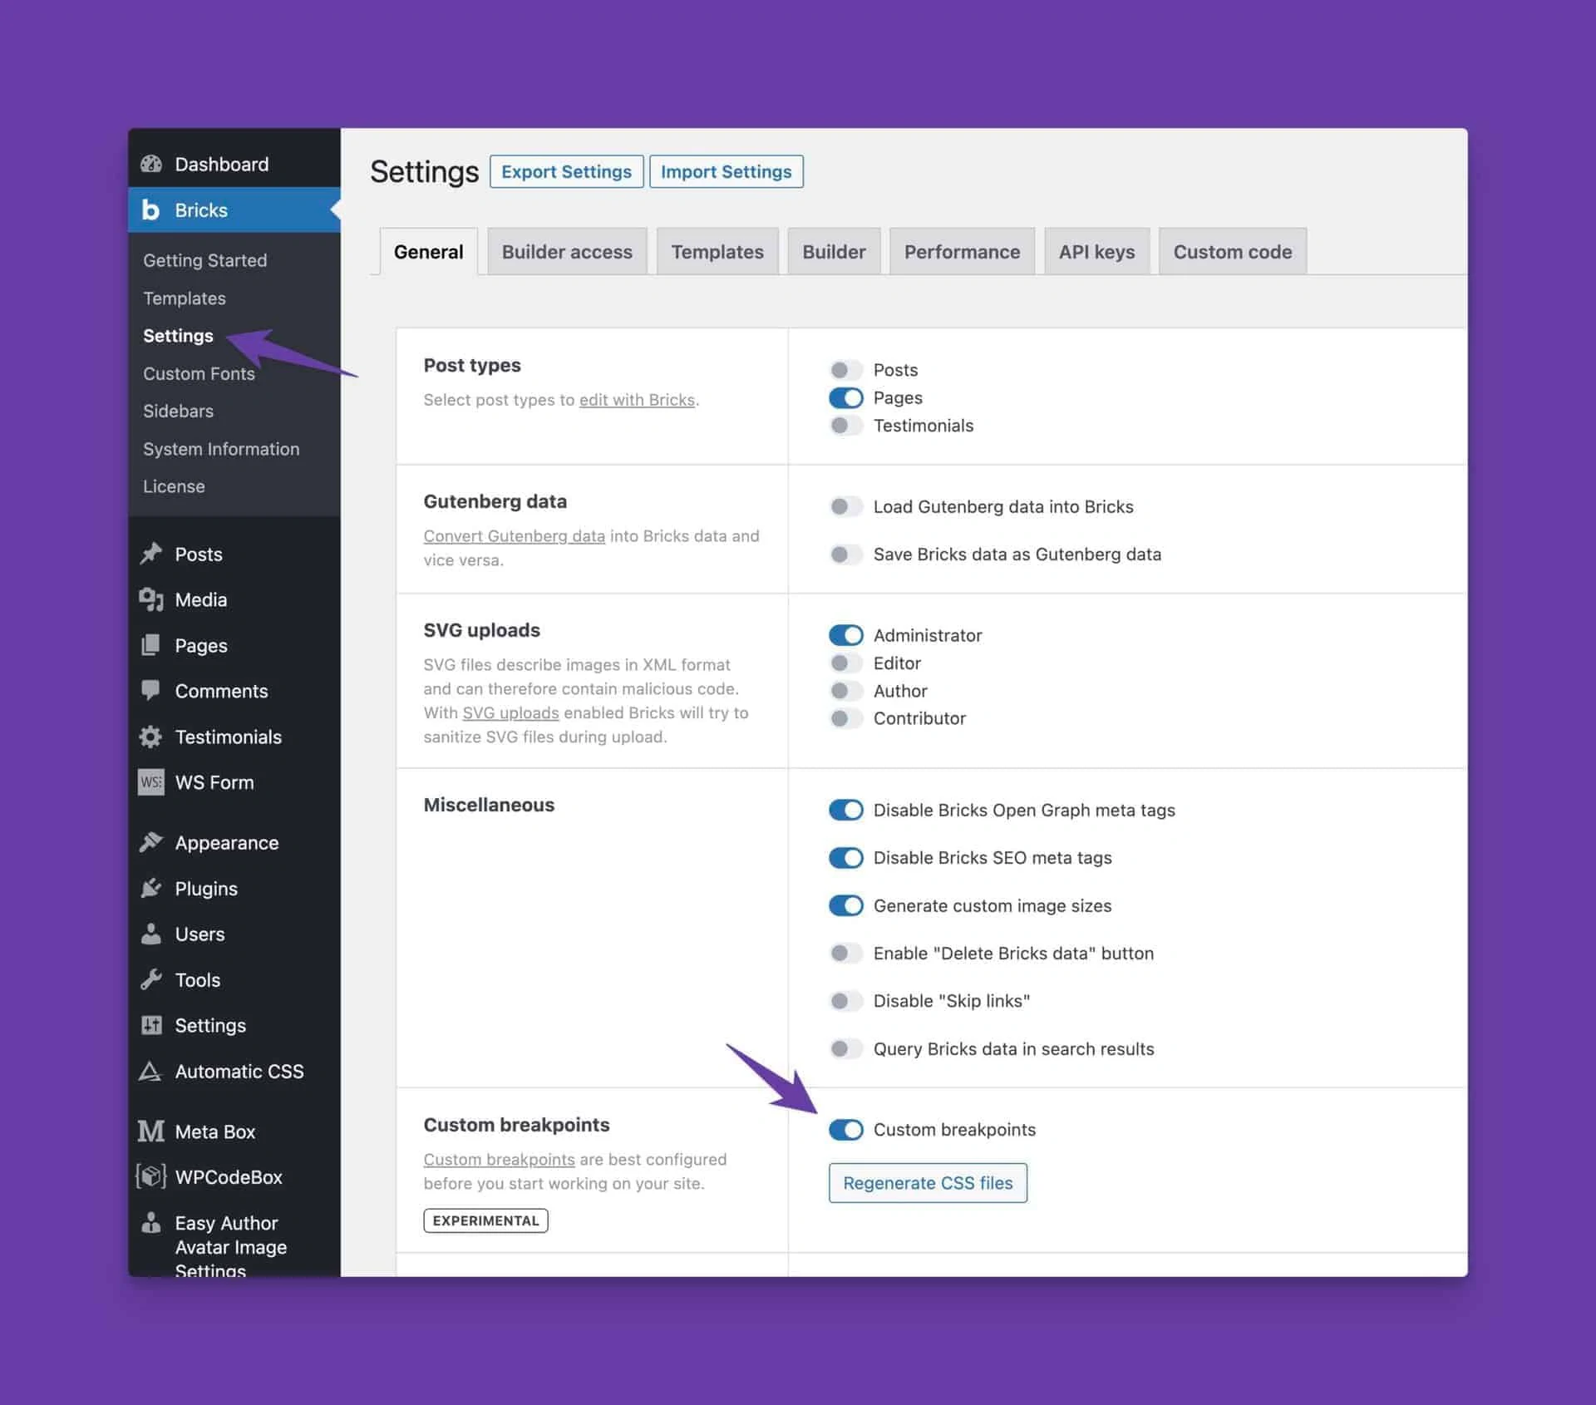Toggle Disable Bricks SEO meta tags

pyautogui.click(x=845, y=857)
